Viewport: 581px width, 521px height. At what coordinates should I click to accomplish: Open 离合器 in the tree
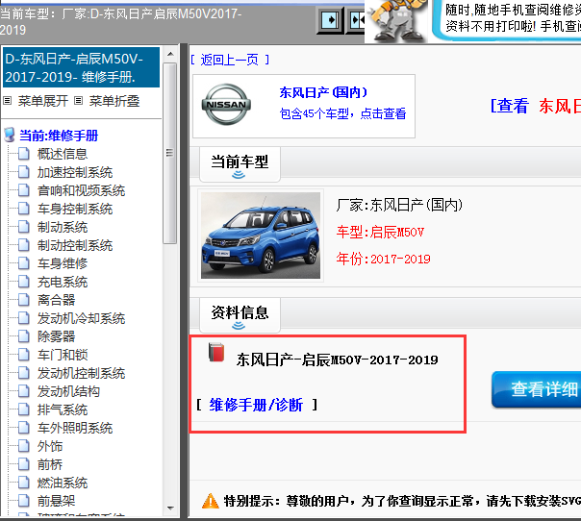pos(56,300)
